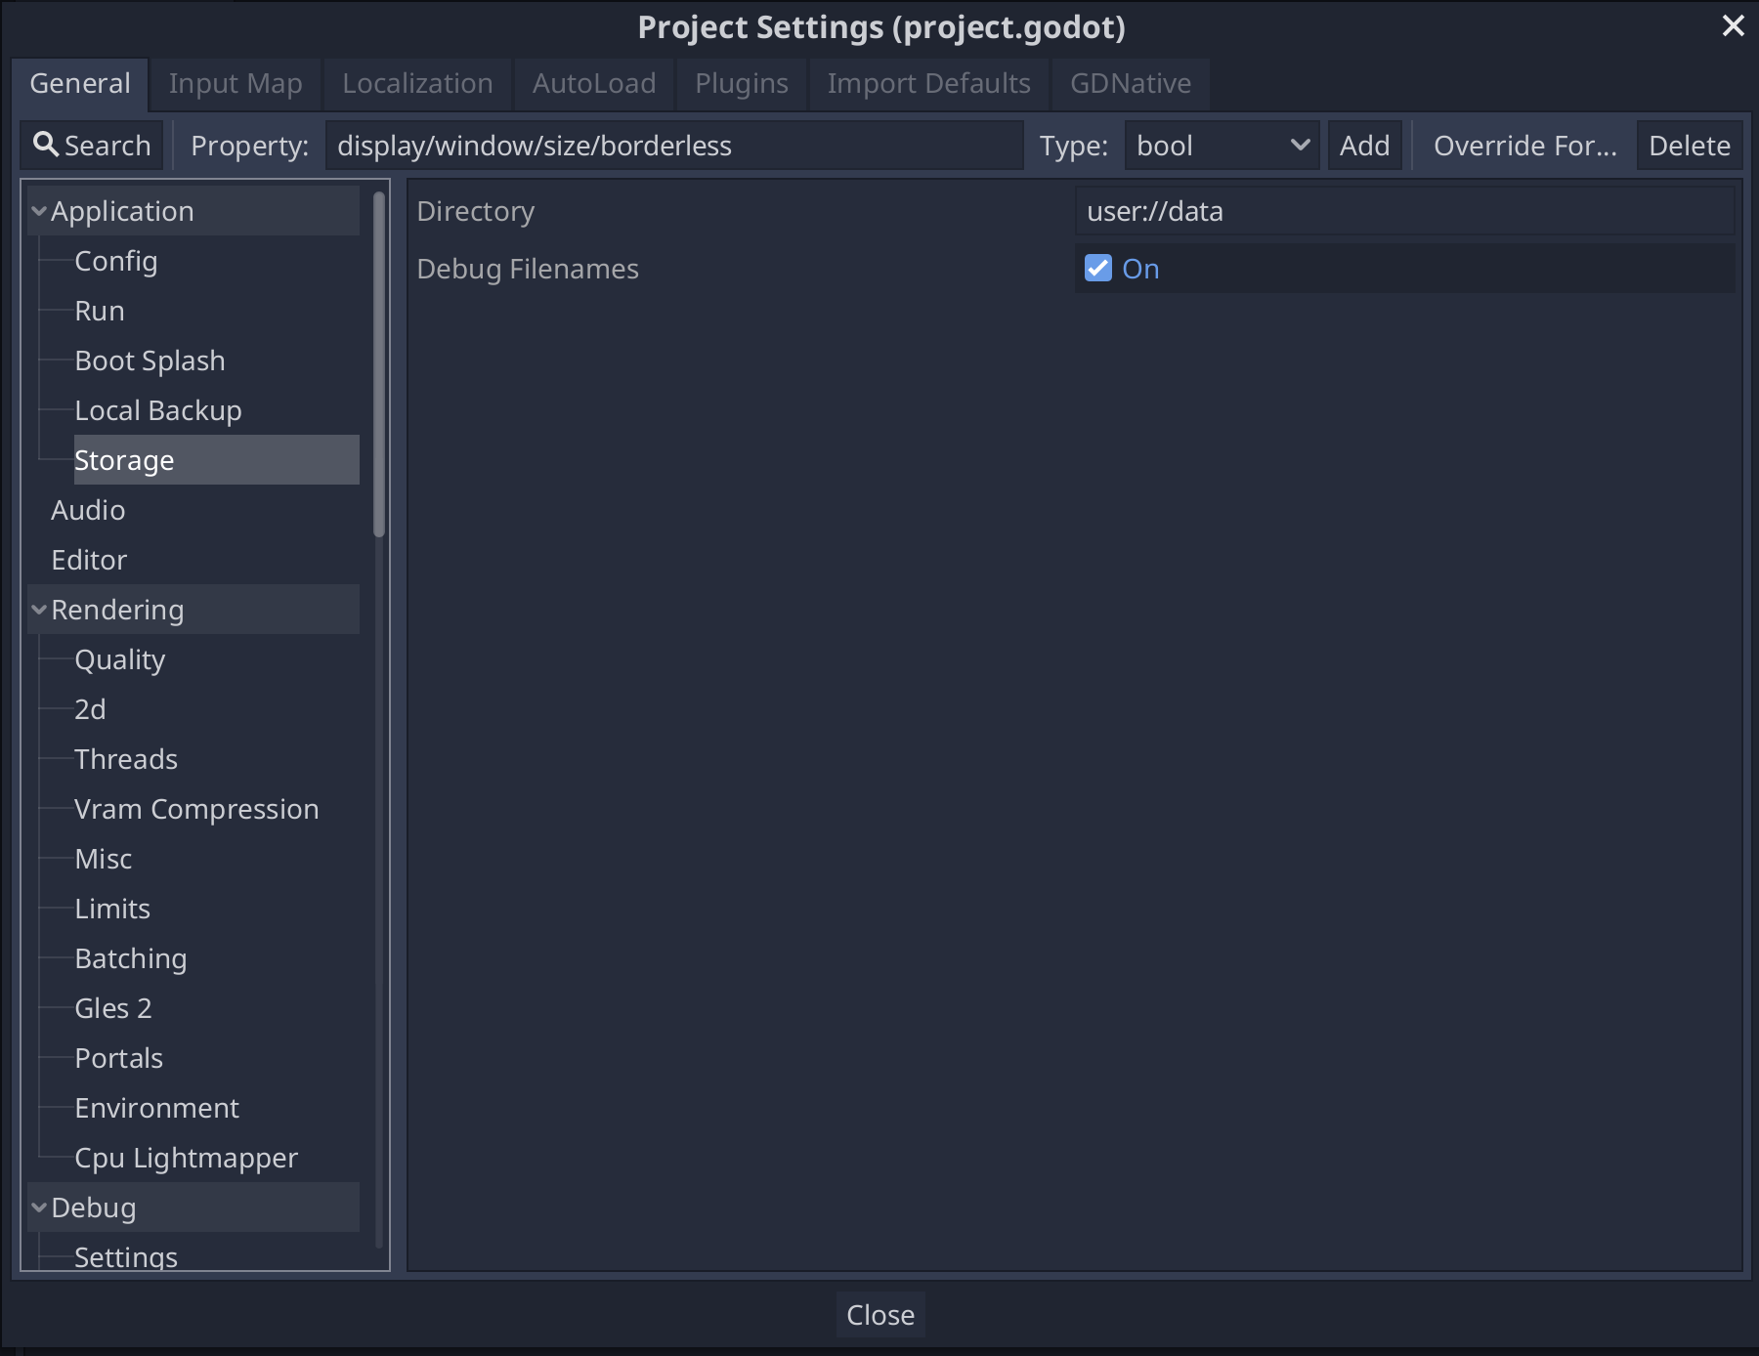Click the category tree vertical scrollbar
1759x1356 pixels.
click(380, 364)
